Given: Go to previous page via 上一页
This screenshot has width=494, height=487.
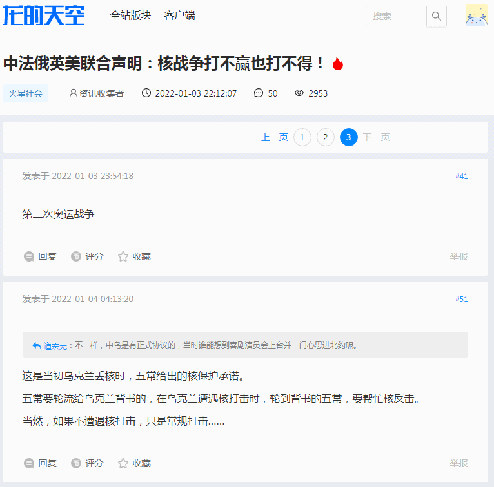Looking at the screenshot, I should (275, 137).
